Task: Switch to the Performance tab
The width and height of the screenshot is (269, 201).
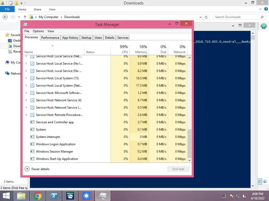Action: coord(50,38)
